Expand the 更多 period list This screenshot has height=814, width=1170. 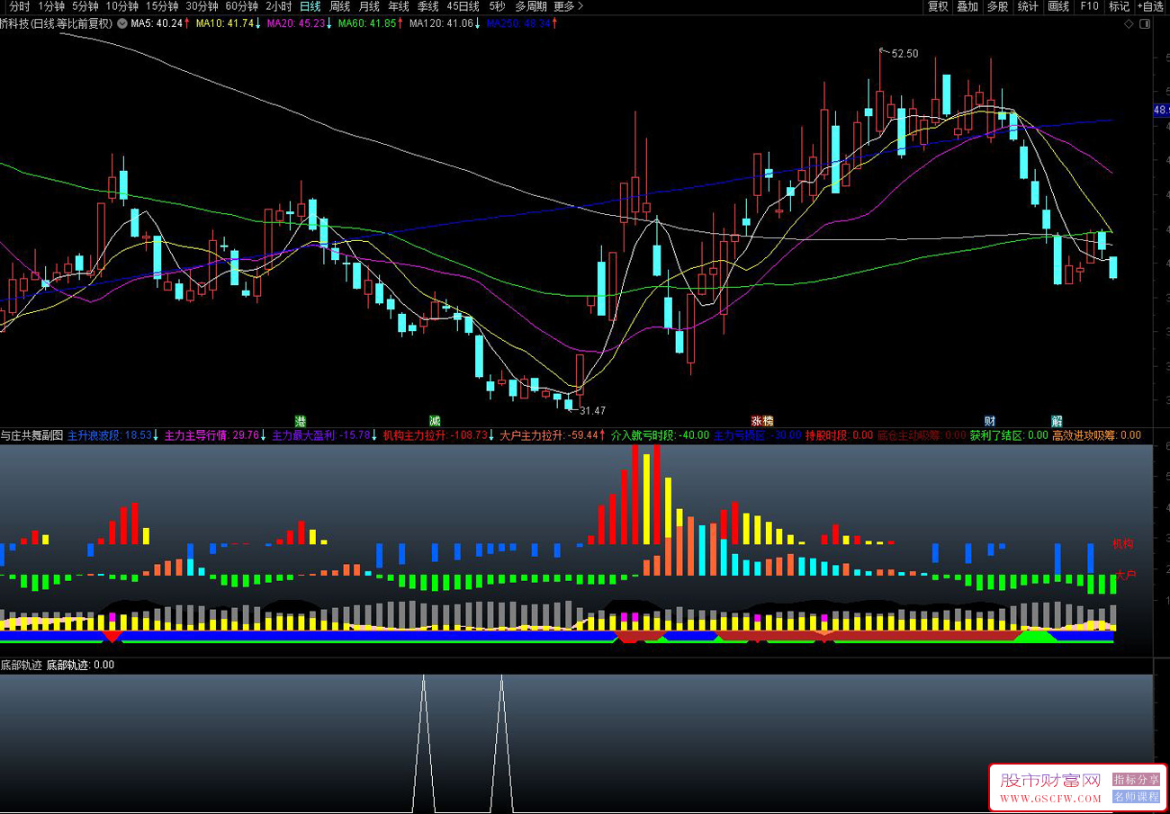click(x=564, y=6)
